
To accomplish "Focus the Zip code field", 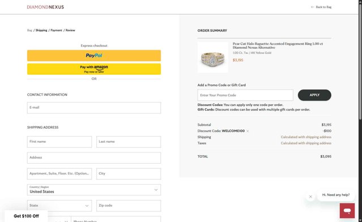I will coord(129,206).
